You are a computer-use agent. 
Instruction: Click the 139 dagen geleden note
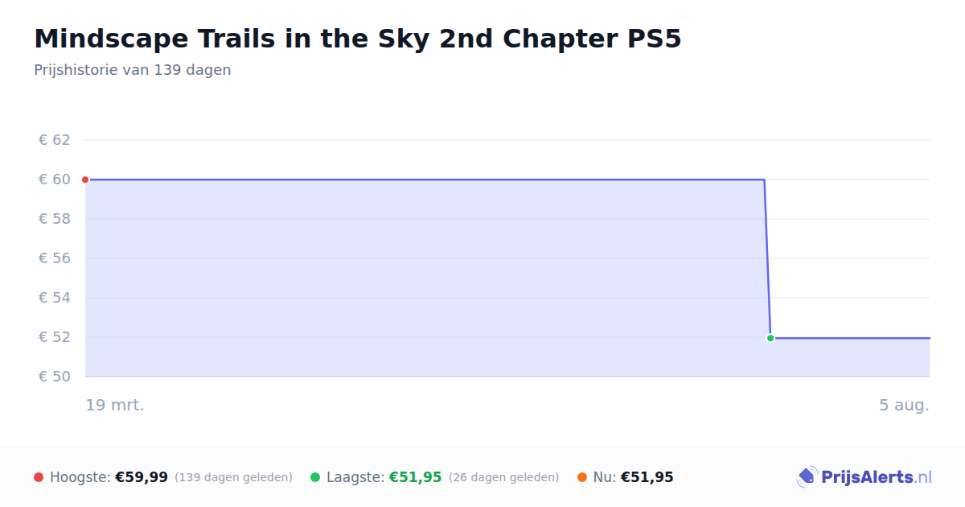[233, 477]
